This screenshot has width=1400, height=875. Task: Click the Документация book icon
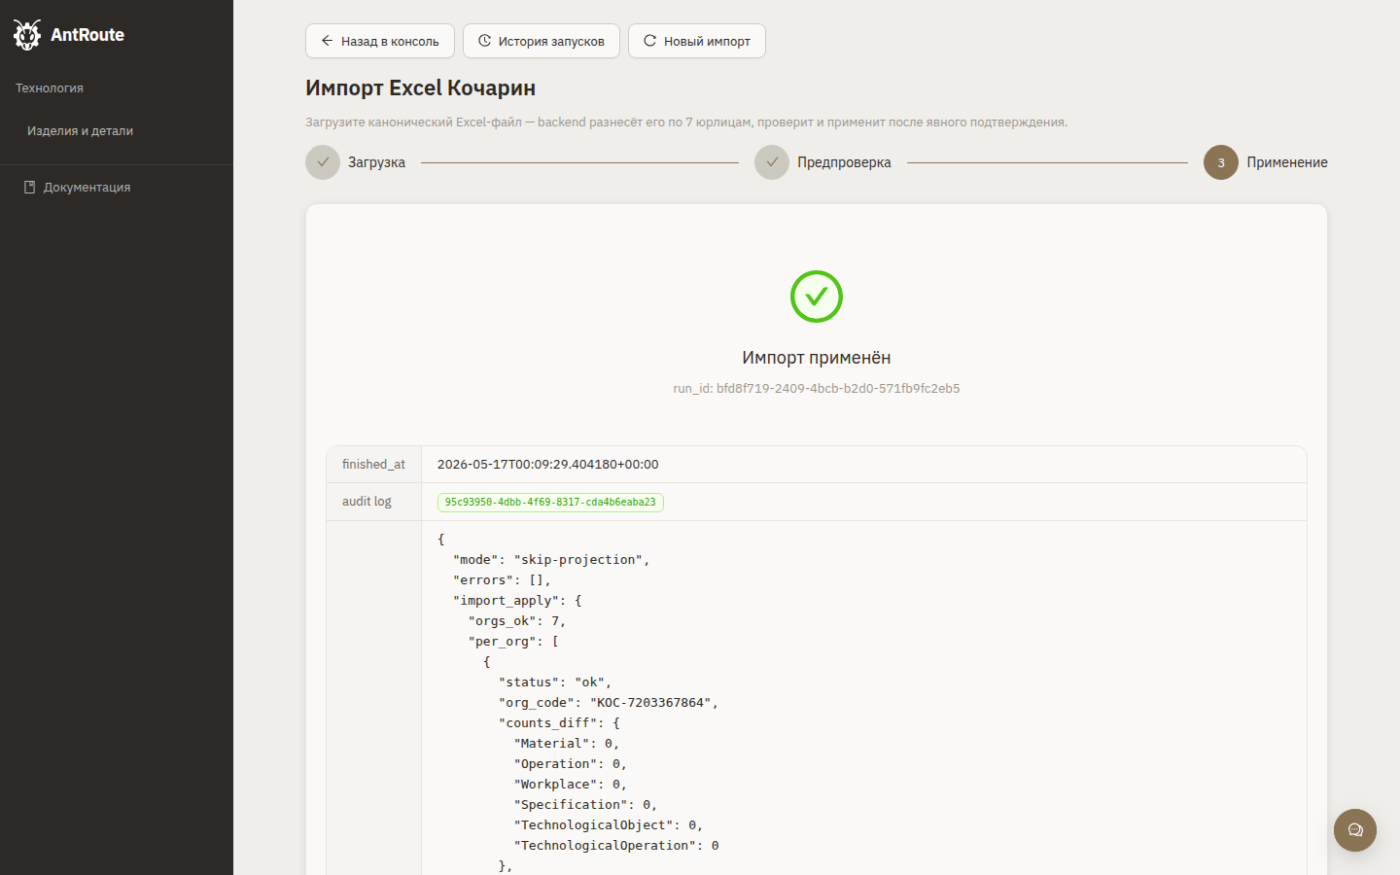point(29,187)
